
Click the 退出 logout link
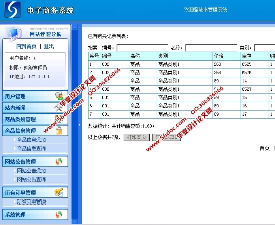point(49,46)
